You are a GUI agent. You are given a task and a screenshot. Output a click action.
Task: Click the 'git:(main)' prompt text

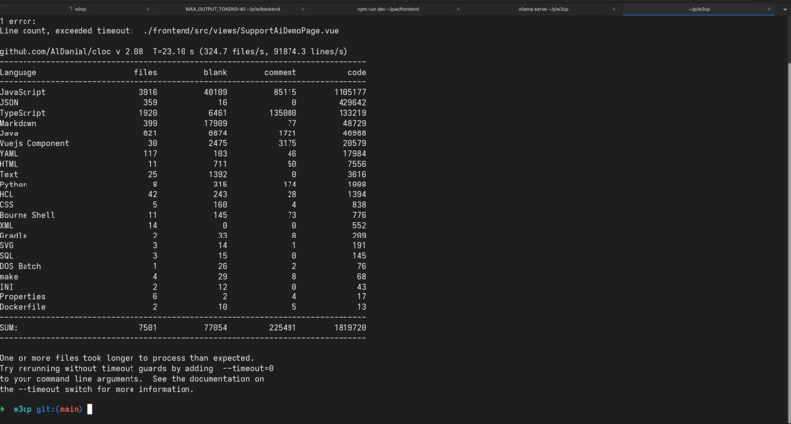[x=60, y=409]
